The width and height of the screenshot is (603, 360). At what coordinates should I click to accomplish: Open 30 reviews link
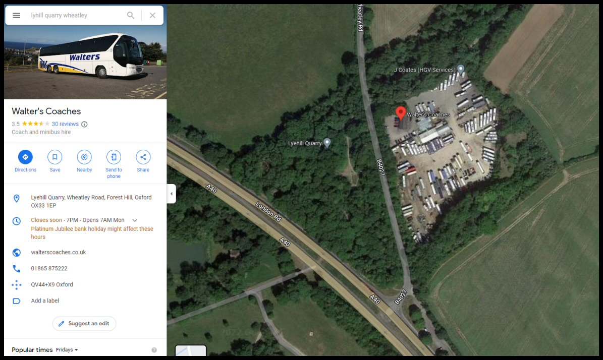click(x=65, y=124)
